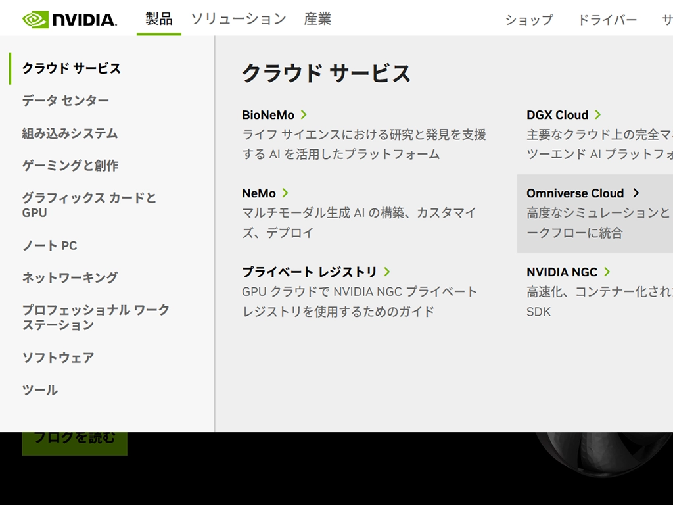
Task: Select ネットワーキング category
Action: tap(70, 277)
